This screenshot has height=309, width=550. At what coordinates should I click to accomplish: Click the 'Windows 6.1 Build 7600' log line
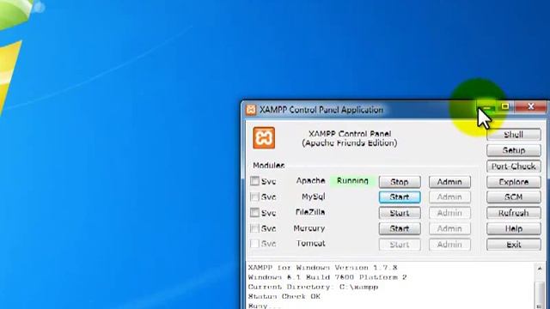pos(327,277)
